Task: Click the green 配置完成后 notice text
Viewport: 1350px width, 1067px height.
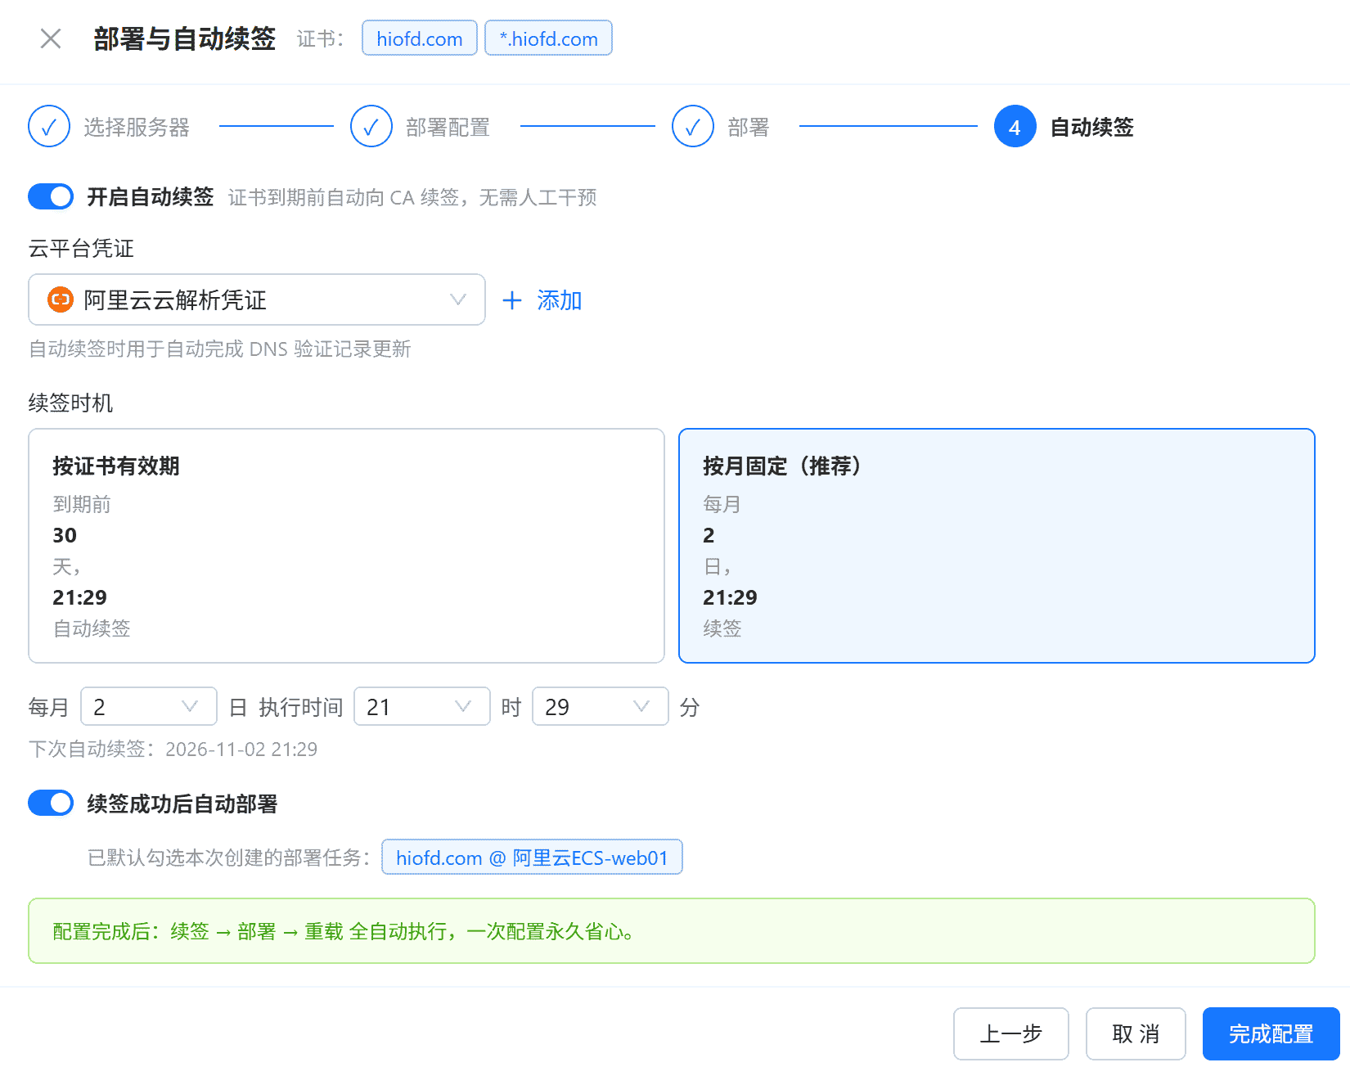Action: [344, 931]
